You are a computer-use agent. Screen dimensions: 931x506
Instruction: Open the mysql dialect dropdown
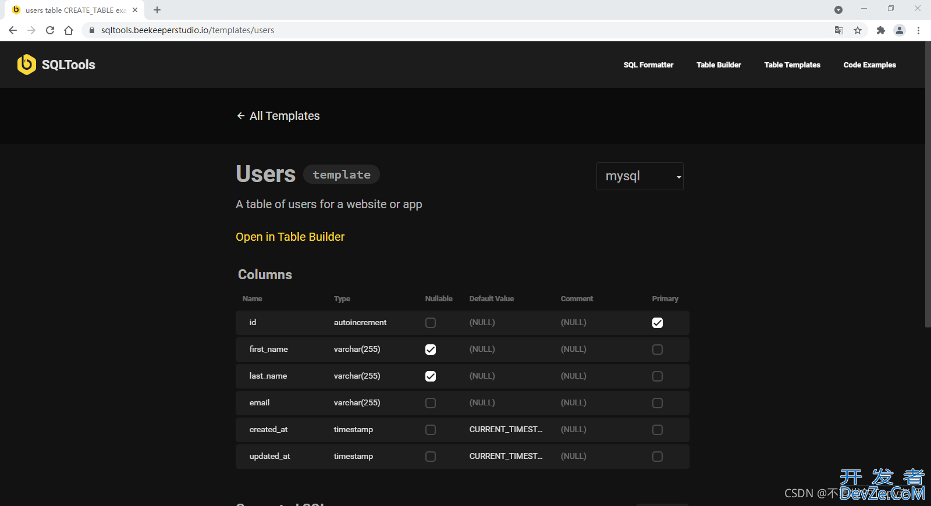click(640, 176)
